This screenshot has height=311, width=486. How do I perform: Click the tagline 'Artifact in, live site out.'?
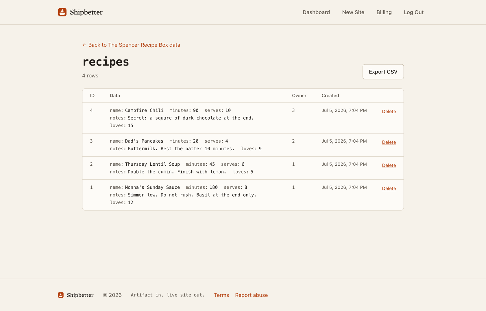pos(168,295)
